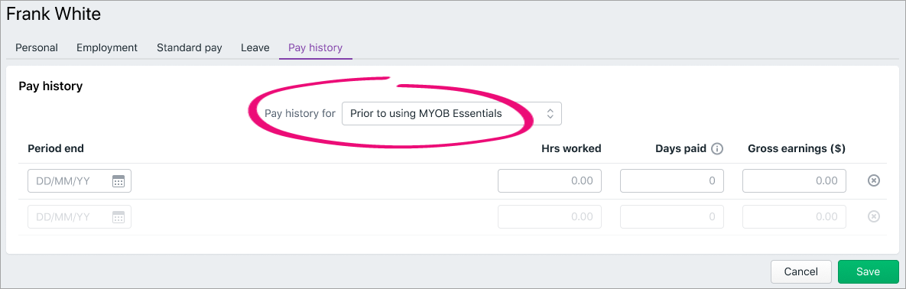Image resolution: width=906 pixels, height=289 pixels.
Task: Click the Cancel button
Action: [x=800, y=271]
